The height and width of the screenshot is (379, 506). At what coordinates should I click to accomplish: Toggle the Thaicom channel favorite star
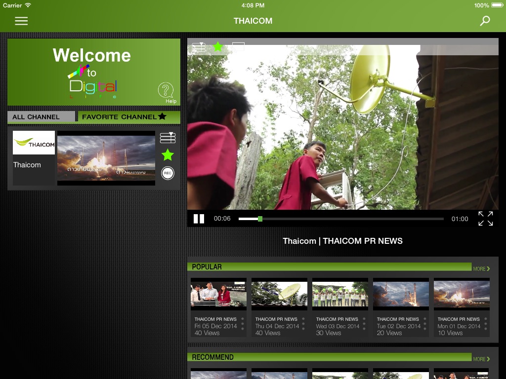point(168,155)
